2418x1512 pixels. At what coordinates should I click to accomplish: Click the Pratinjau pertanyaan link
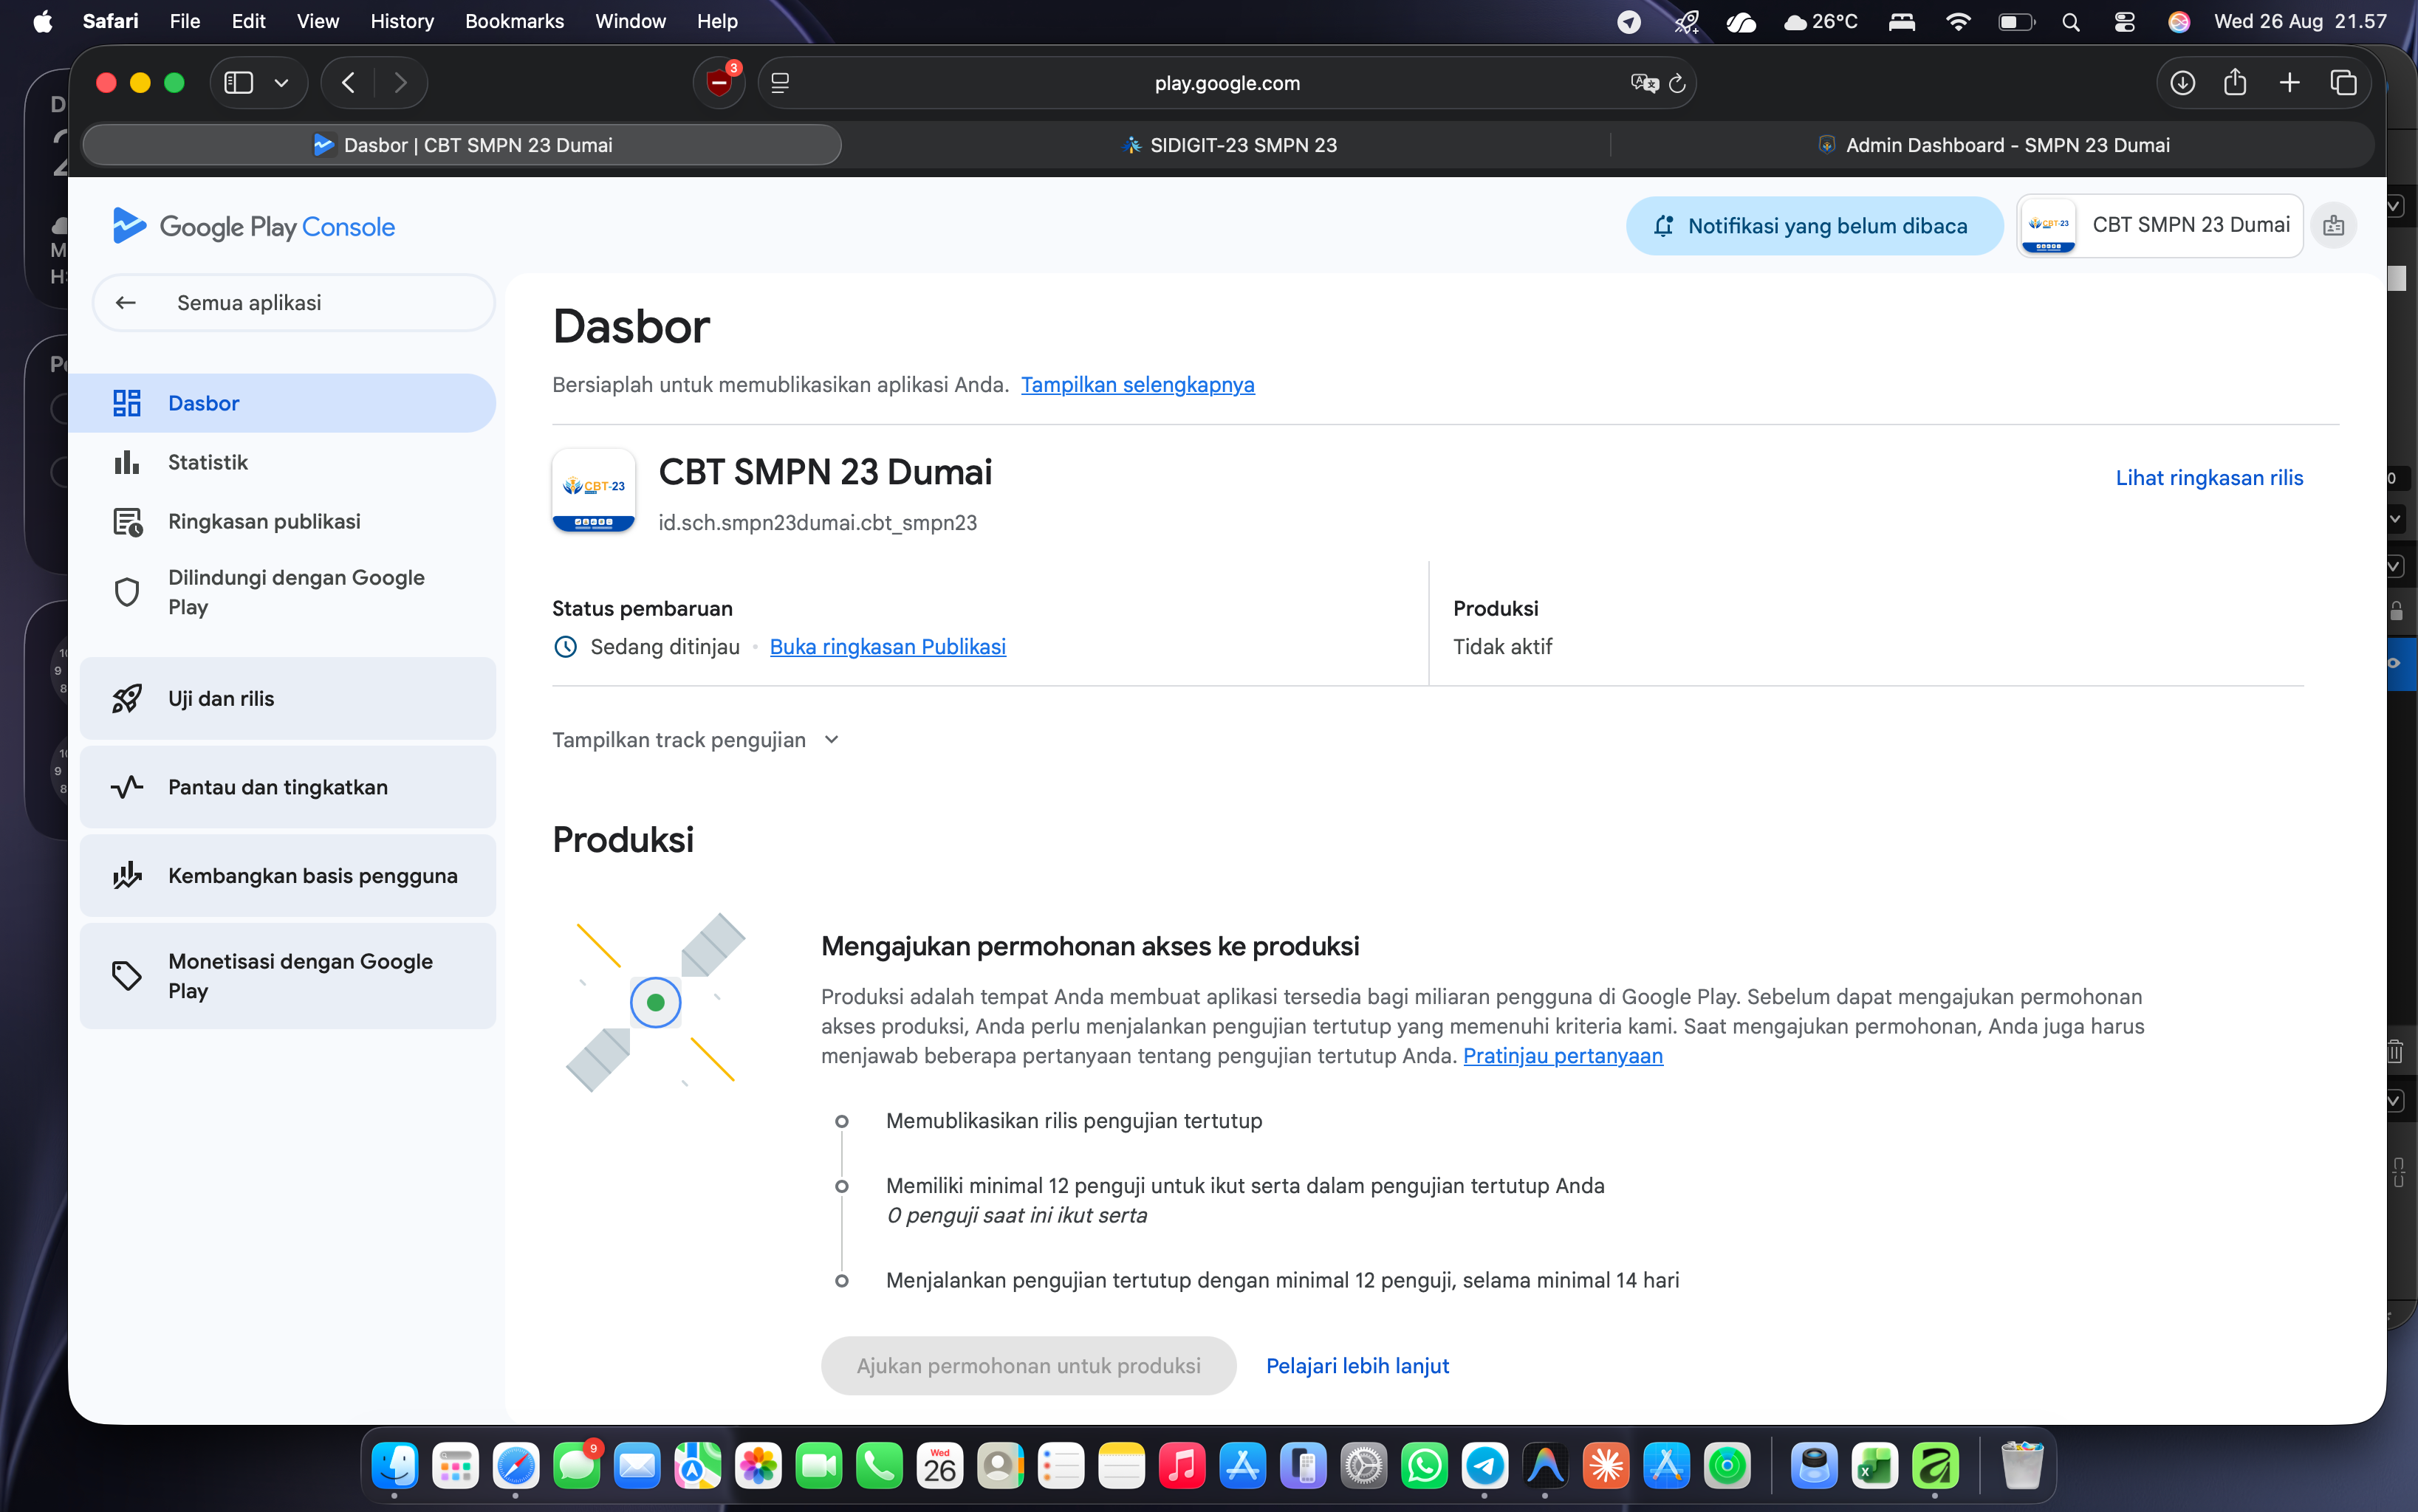pyautogui.click(x=1563, y=1056)
